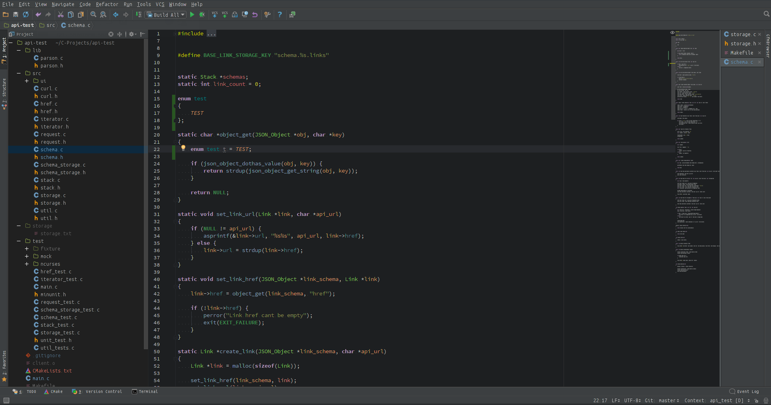
Task: Open Settings with the wrench icon
Action: [267, 14]
